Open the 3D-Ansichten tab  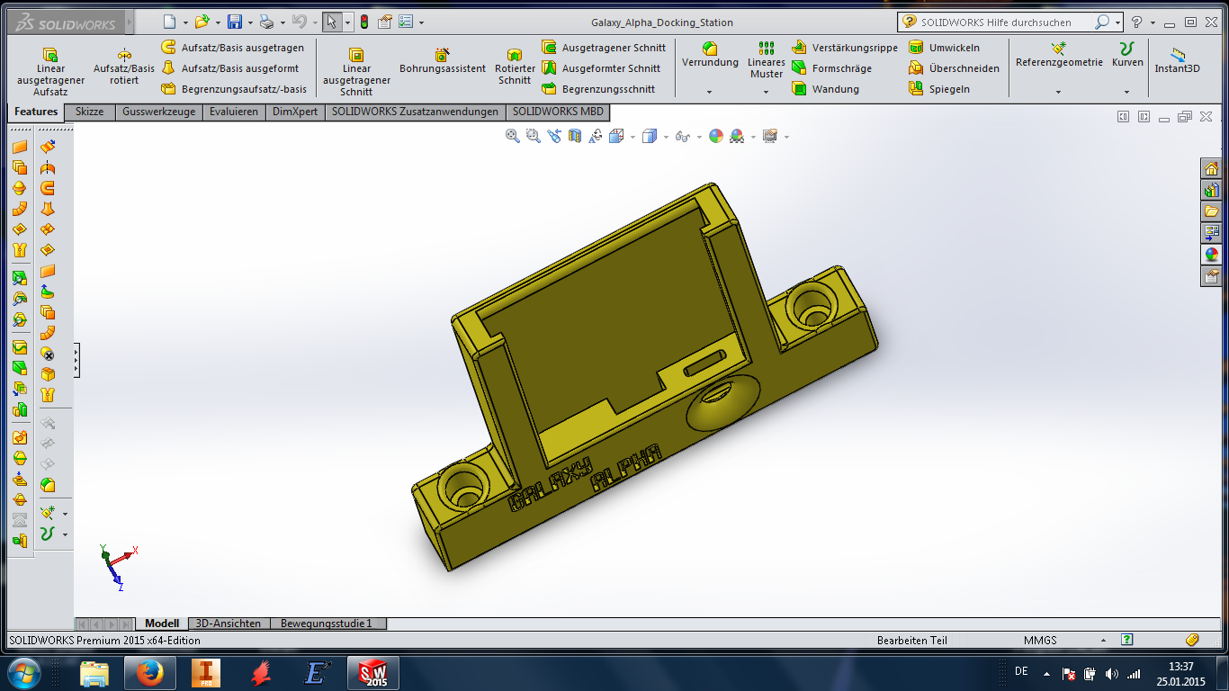229,624
